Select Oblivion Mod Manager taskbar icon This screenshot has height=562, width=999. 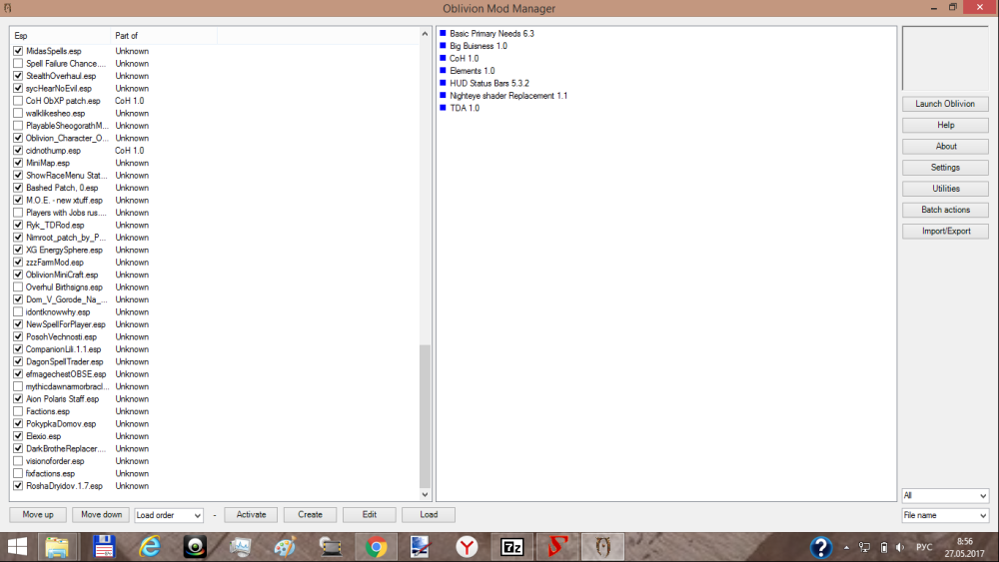point(602,547)
